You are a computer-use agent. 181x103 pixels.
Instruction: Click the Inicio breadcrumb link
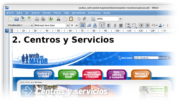coord(22,82)
